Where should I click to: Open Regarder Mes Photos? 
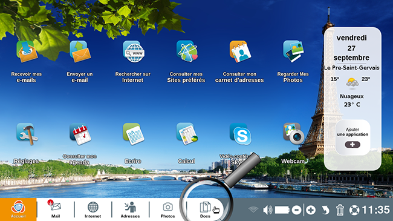pyautogui.click(x=293, y=51)
